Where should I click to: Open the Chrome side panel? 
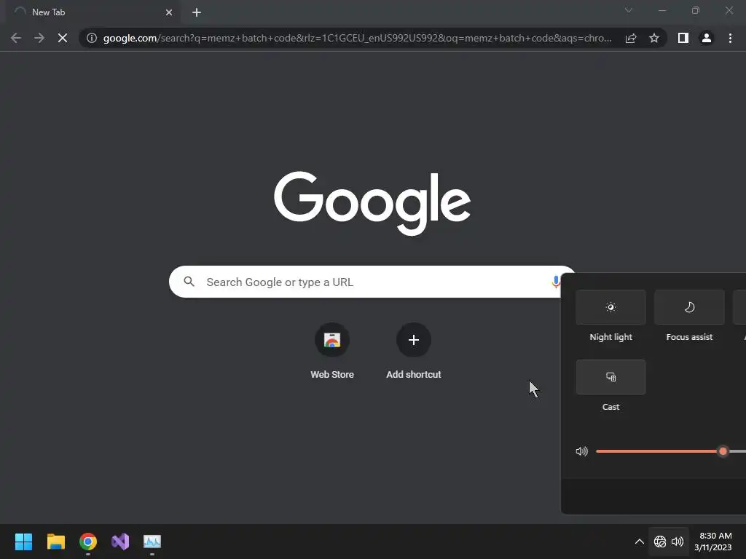(x=683, y=38)
